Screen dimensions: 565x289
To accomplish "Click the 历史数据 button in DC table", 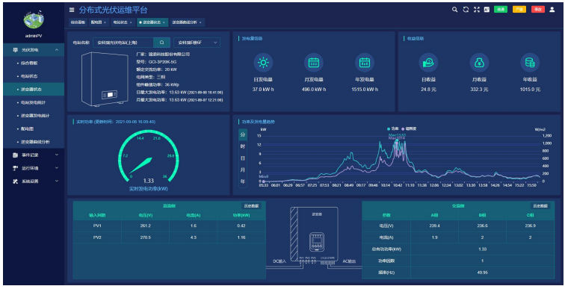I will click(251, 206).
